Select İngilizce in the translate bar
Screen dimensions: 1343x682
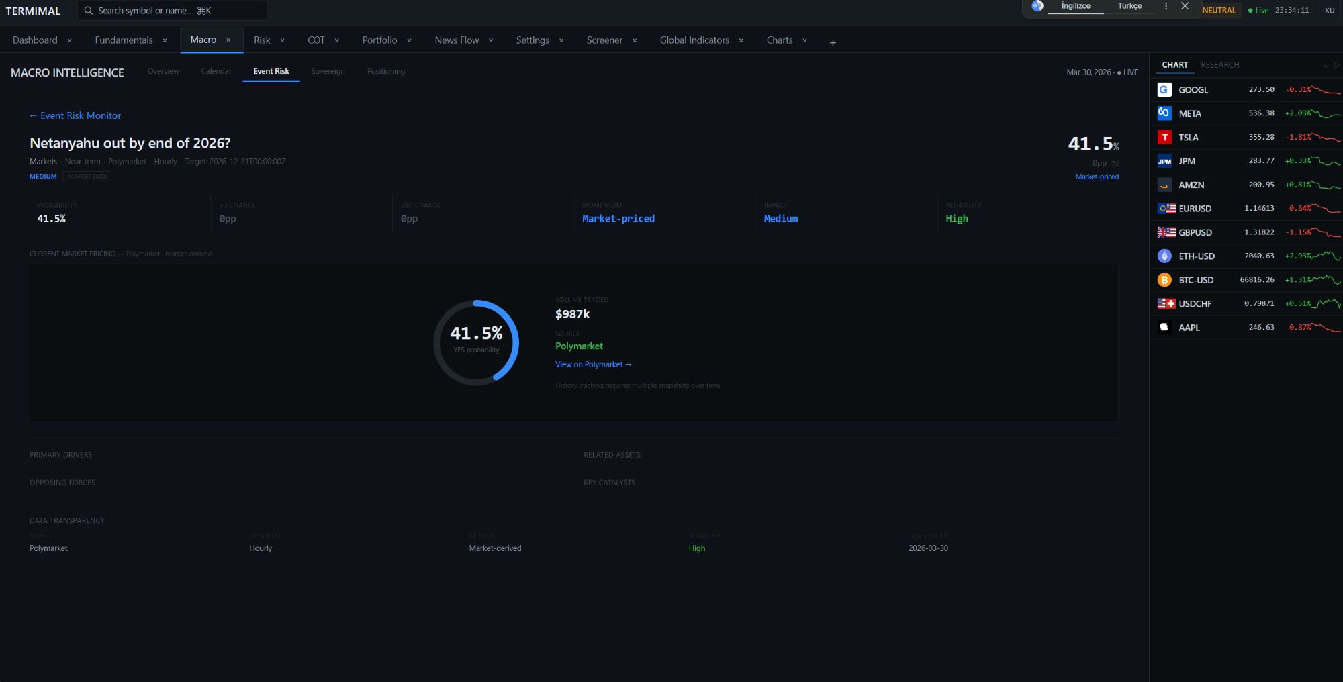(x=1076, y=6)
